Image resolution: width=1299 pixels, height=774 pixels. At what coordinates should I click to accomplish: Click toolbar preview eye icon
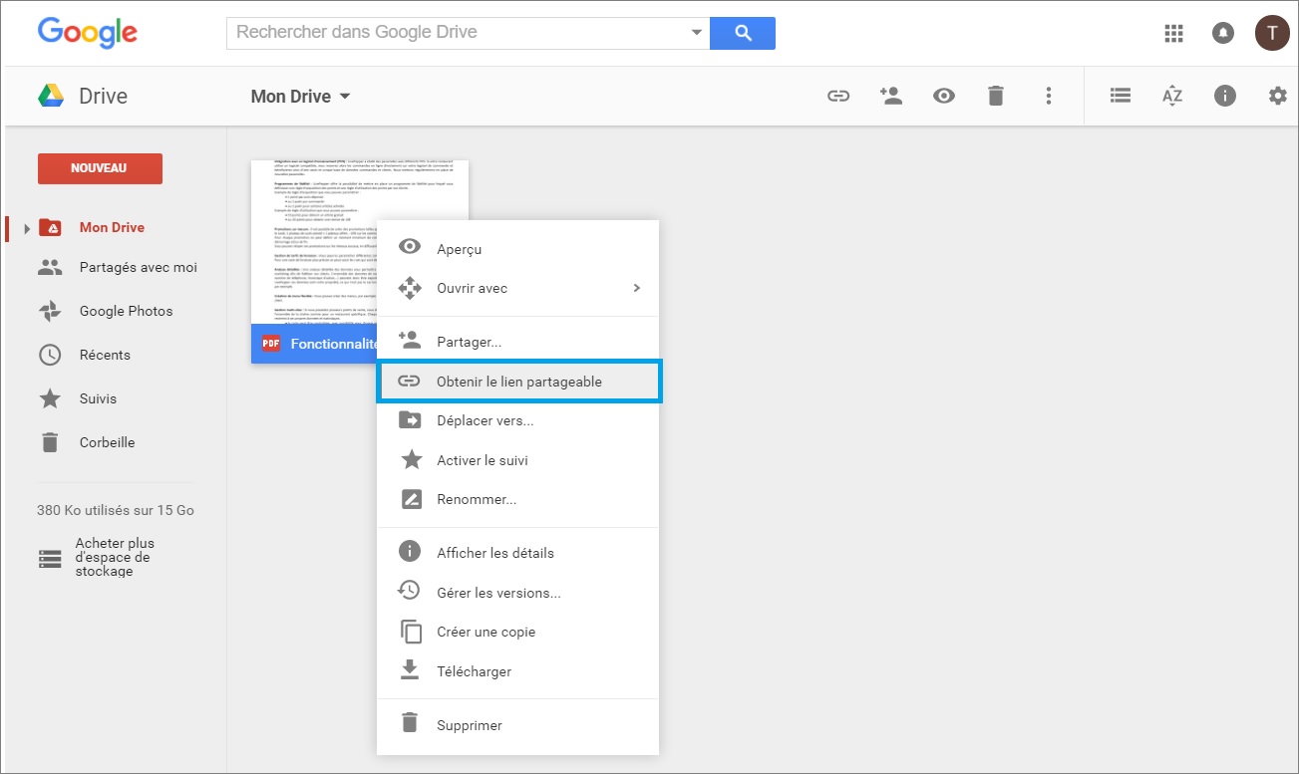pos(943,96)
